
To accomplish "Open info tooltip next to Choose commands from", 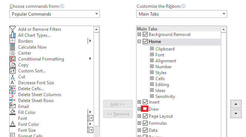I will tap(62, 6).
